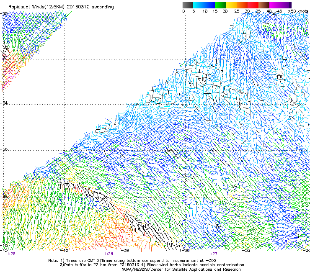This screenshot has height=272, width=310.
Task: Click the red 30-35 knots legend segment
Action: (253, 5)
